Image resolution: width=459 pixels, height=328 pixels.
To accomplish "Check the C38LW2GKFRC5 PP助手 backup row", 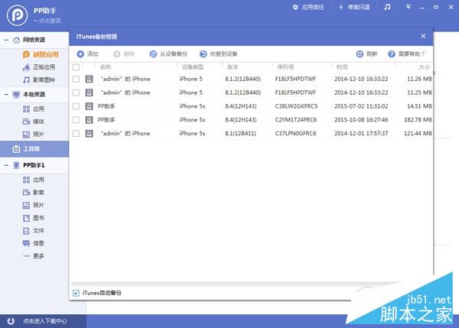I will pyautogui.click(x=76, y=106).
